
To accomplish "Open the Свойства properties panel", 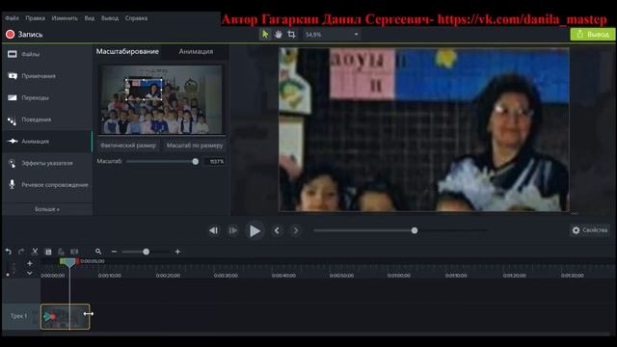I will point(590,230).
